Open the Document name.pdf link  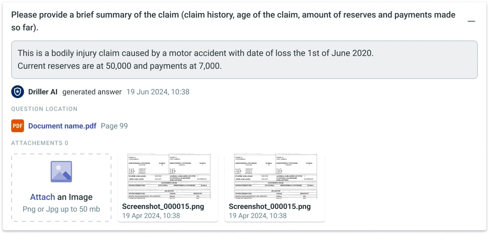tap(62, 126)
